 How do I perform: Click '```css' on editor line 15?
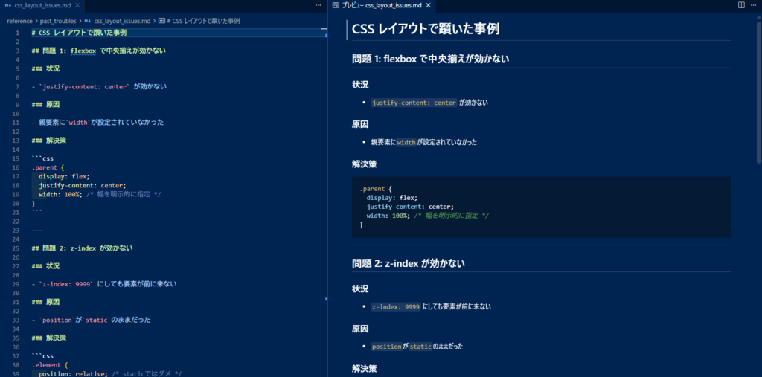[42, 158]
